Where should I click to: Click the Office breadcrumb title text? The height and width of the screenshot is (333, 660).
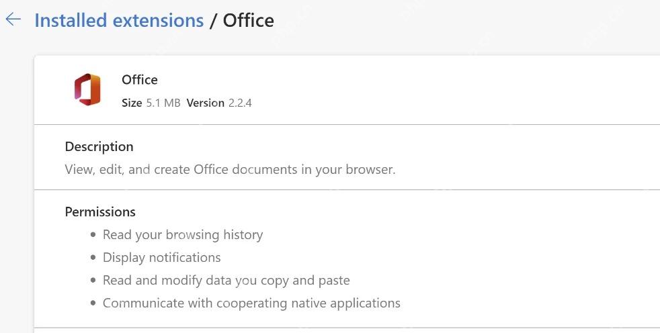[x=249, y=20]
